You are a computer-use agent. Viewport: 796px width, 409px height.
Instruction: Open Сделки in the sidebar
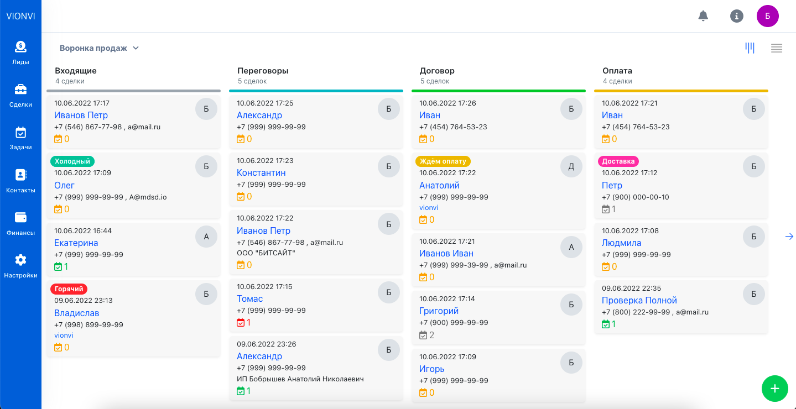tap(20, 96)
